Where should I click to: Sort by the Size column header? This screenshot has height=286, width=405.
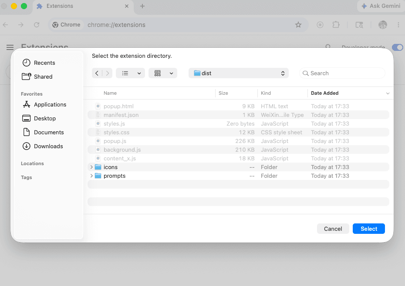[223, 93]
